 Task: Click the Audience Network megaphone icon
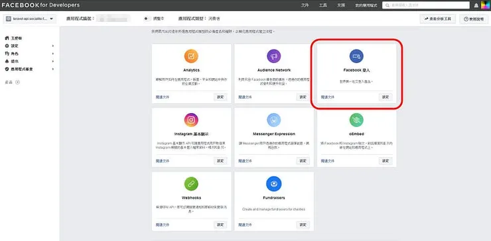tap(273, 56)
